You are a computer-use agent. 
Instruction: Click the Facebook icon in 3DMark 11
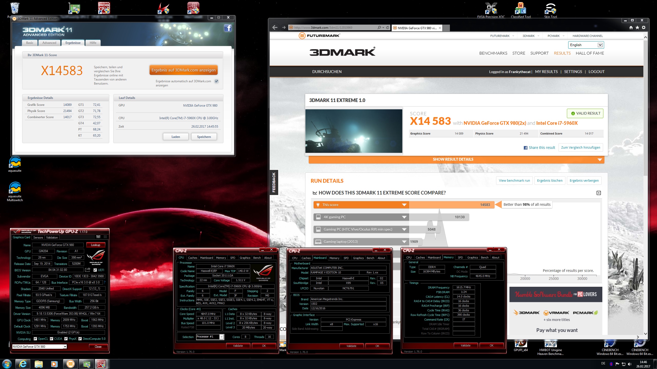click(228, 28)
